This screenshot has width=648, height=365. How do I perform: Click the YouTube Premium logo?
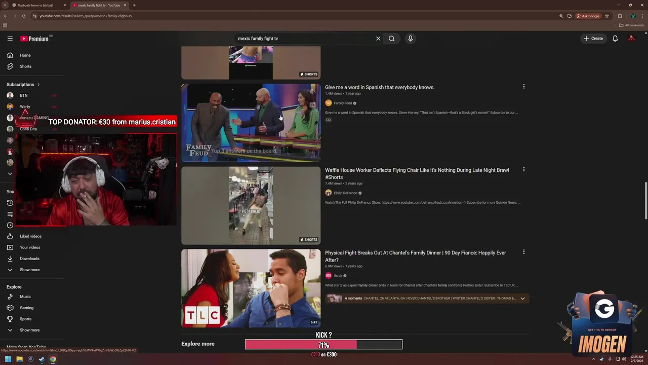(34, 39)
